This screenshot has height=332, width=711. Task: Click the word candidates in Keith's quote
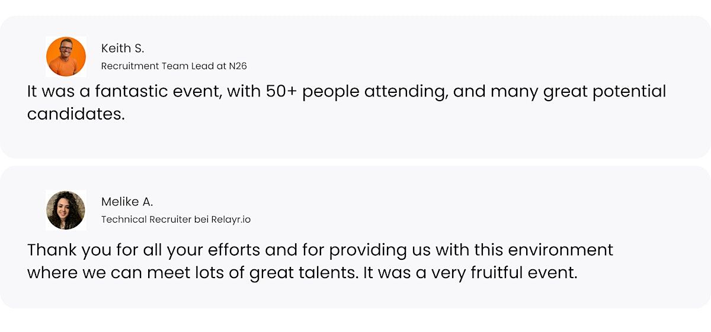[75, 114]
